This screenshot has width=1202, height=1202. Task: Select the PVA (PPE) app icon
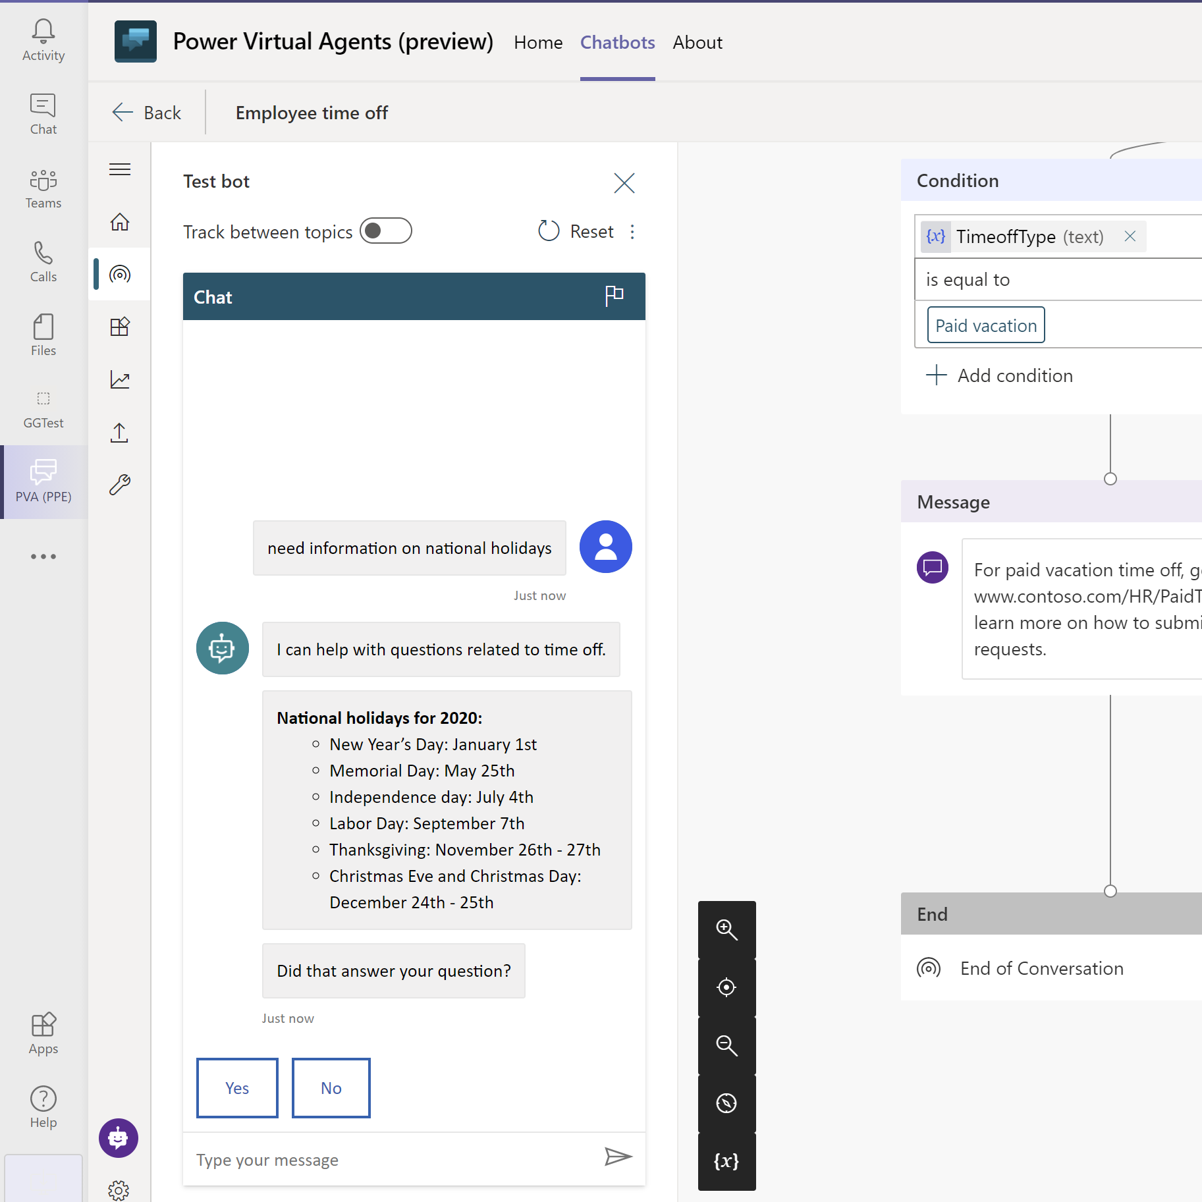[x=43, y=481]
